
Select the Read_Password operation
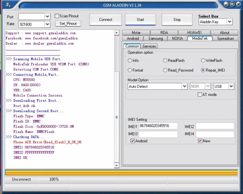pos(165,70)
